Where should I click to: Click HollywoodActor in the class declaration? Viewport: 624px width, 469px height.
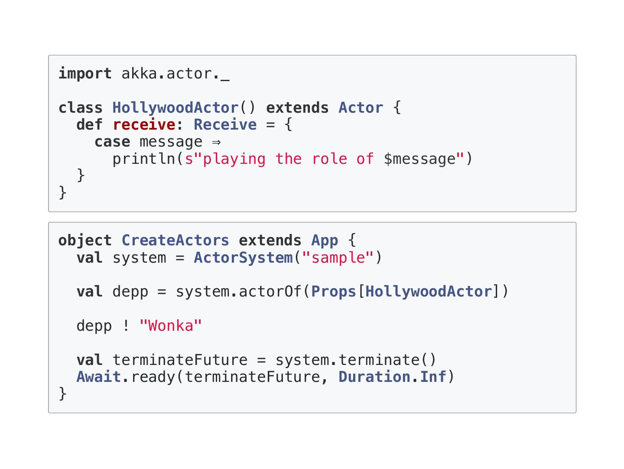click(x=175, y=107)
